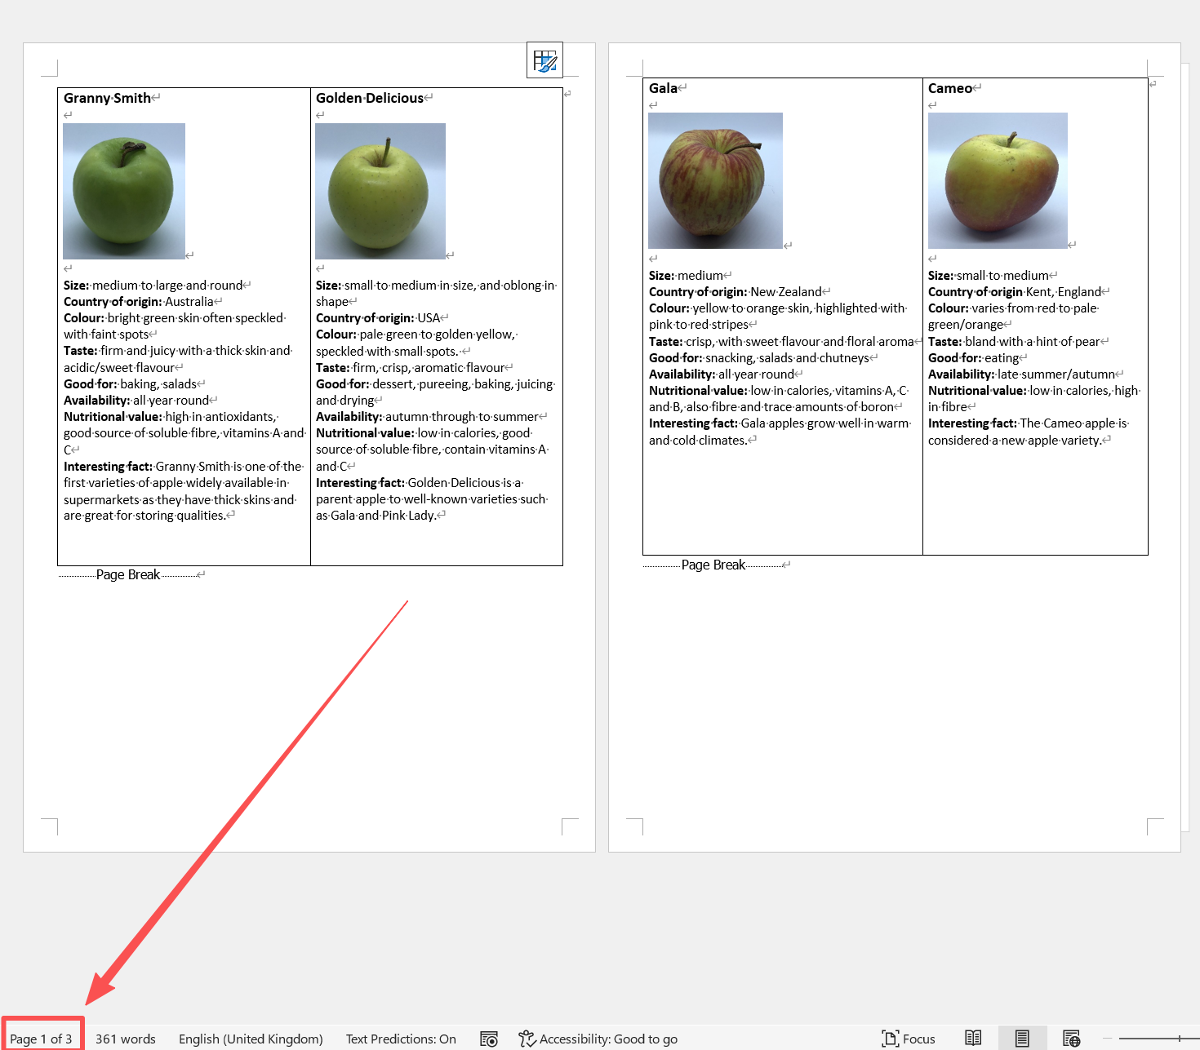Image resolution: width=1200 pixels, height=1050 pixels.
Task: Click the Cameo heading
Action: (x=950, y=88)
